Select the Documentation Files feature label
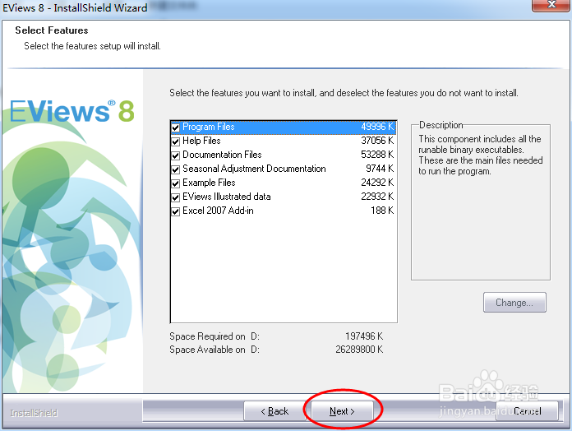Screen dimensions: 572x431 [222, 155]
